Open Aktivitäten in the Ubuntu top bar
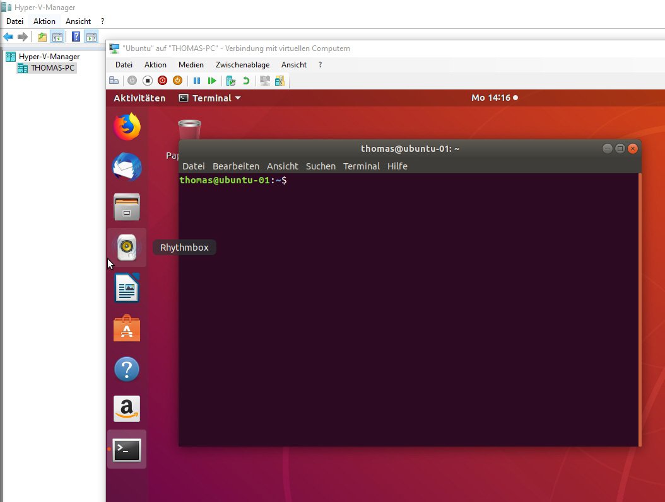665x502 pixels. pos(139,98)
